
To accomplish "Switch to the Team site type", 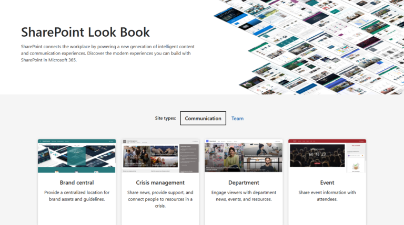I will [x=237, y=119].
